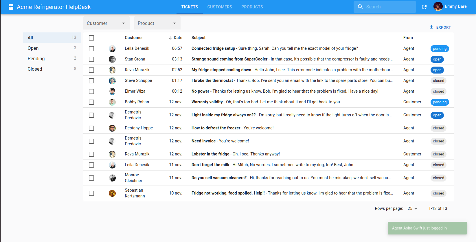The width and height of the screenshot is (476, 242).
Task: Select the checkbox for Bobby Rohan's ticket
Action: pos(91,102)
